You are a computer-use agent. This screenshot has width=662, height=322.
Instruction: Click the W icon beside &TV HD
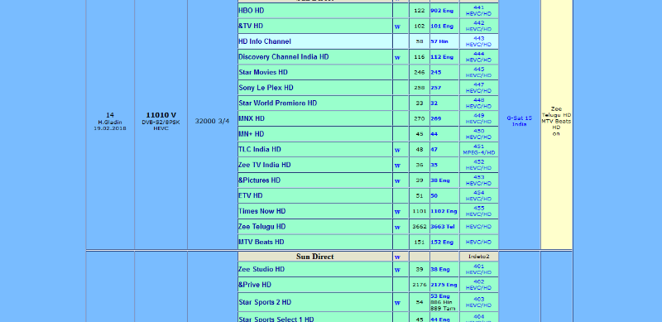tap(397, 26)
